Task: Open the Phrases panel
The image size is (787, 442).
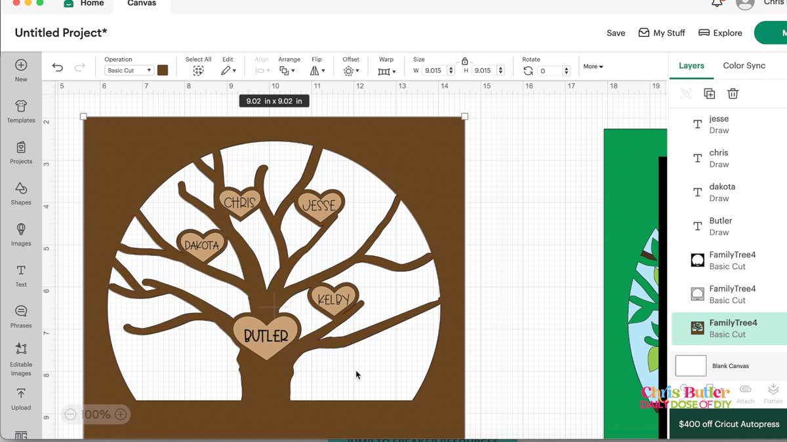Action: click(21, 316)
